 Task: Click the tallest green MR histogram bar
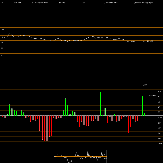click(100, 104)
